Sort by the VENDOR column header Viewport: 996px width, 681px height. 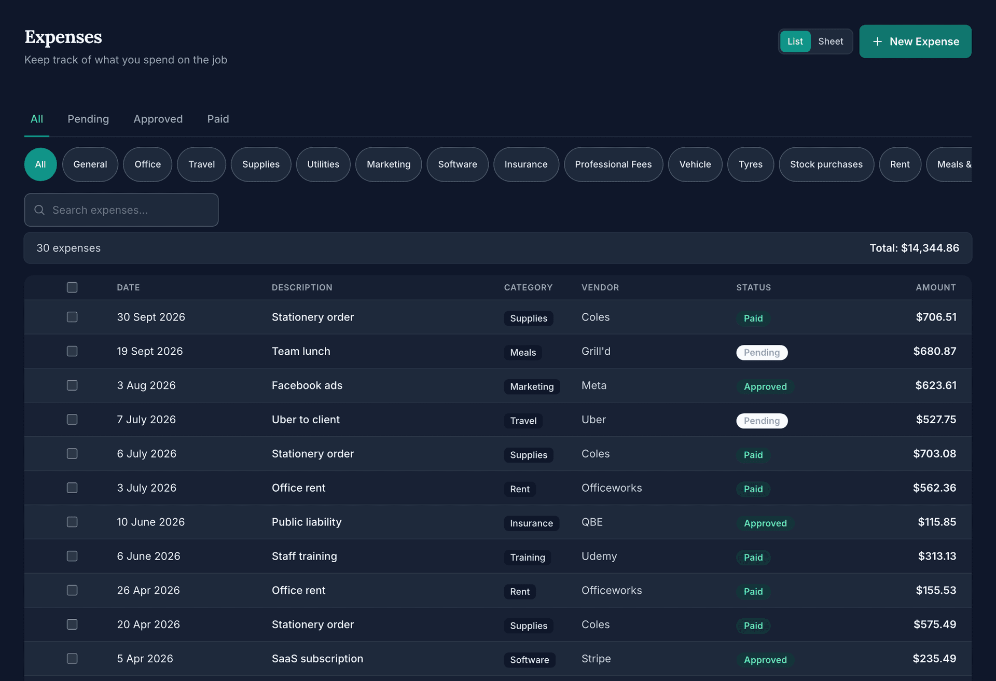(x=600, y=287)
